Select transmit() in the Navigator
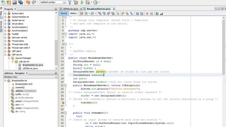 [x=20, y=87]
